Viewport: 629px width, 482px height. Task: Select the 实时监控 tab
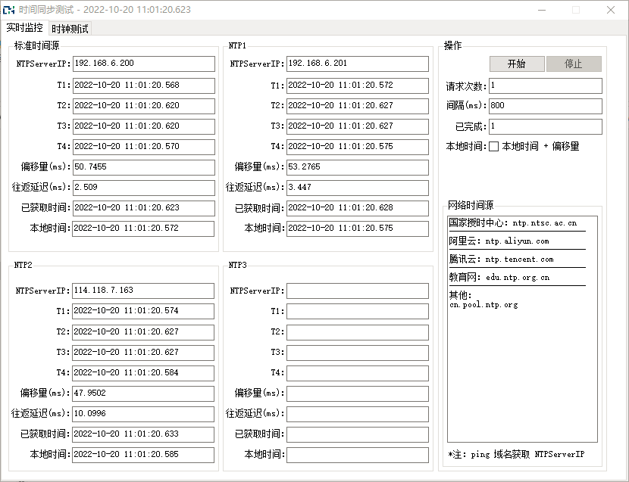pyautogui.click(x=22, y=27)
